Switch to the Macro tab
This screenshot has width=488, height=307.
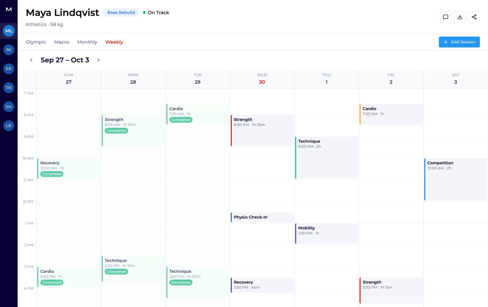(x=62, y=42)
